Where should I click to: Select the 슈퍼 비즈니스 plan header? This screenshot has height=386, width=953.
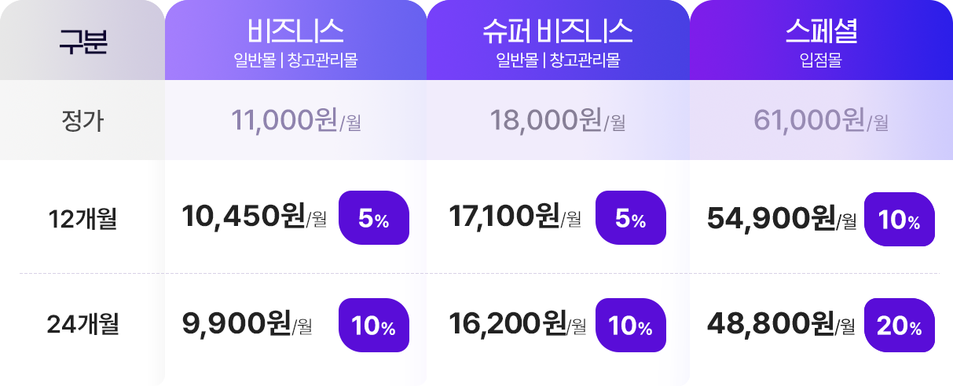[x=558, y=40]
